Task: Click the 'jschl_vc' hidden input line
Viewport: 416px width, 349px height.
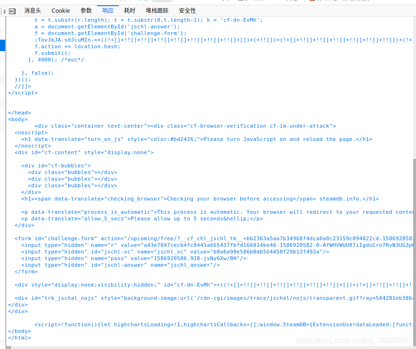Action: [175, 252]
